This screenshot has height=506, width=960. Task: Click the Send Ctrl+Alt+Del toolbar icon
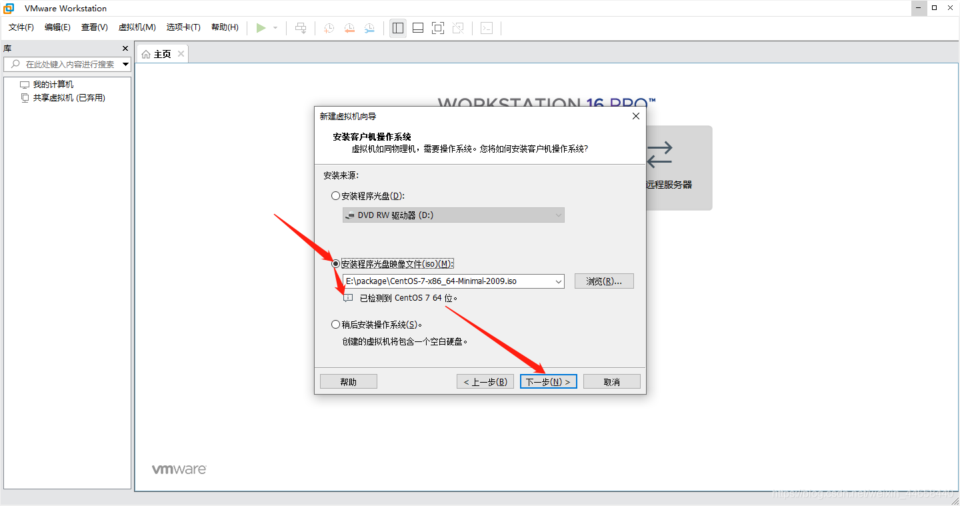point(301,28)
